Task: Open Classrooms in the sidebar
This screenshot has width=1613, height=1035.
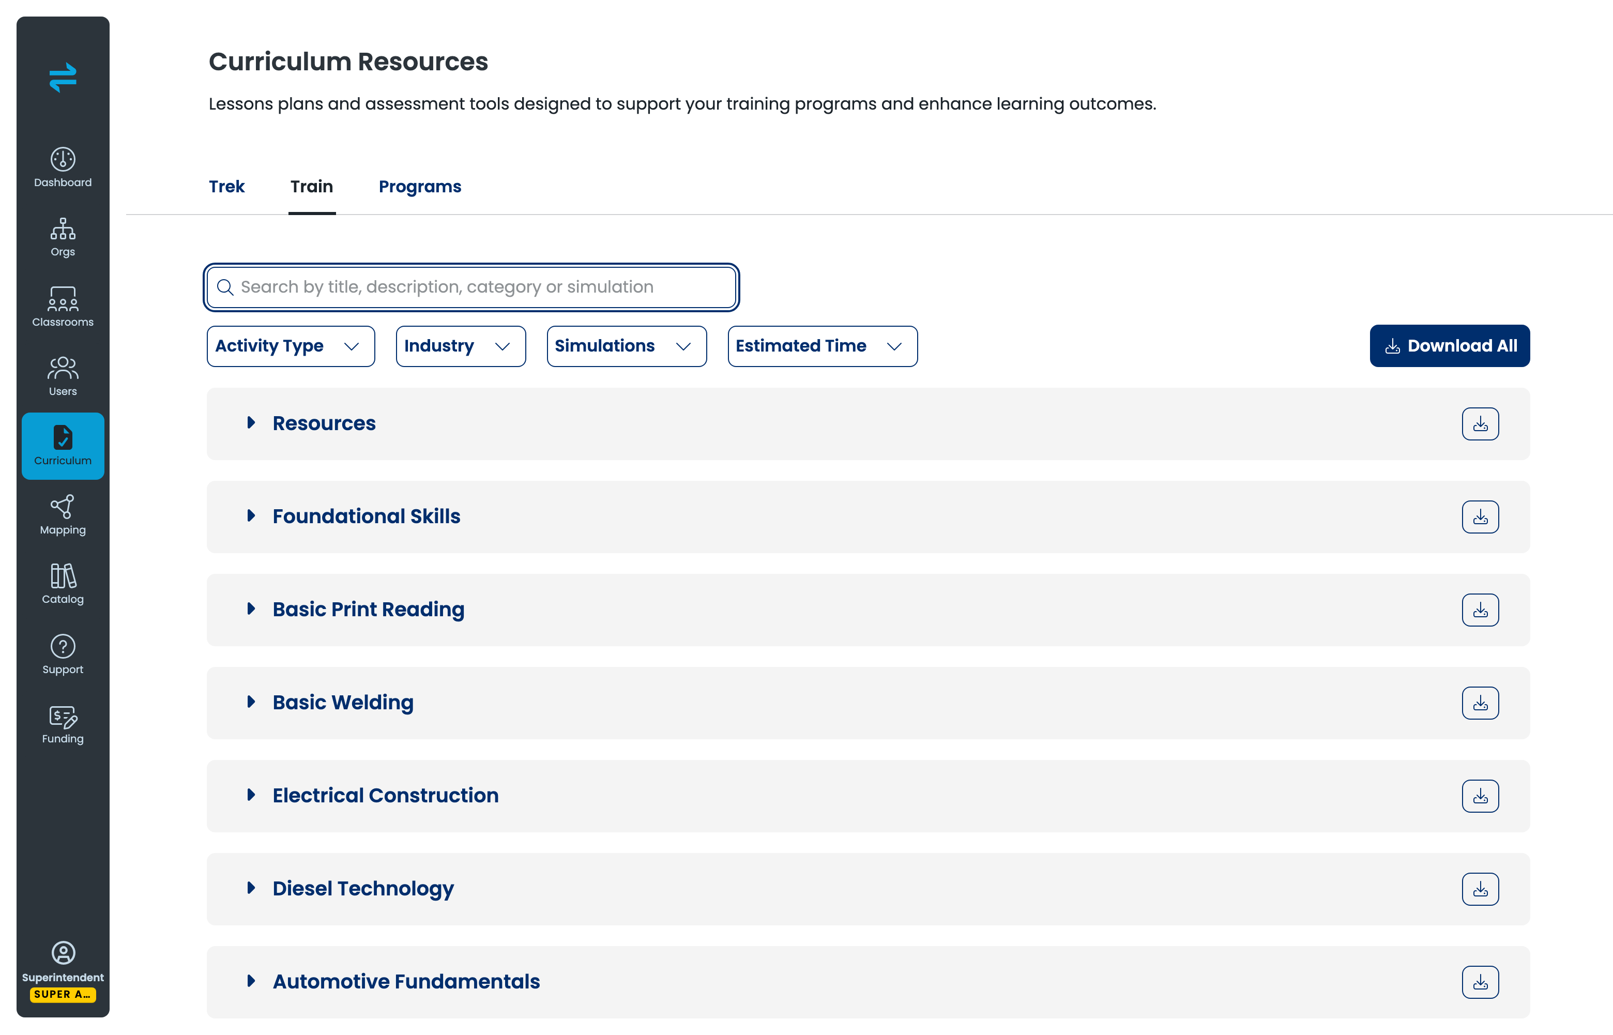Action: point(63,307)
